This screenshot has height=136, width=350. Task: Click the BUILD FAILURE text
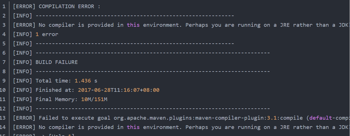click(x=56, y=62)
